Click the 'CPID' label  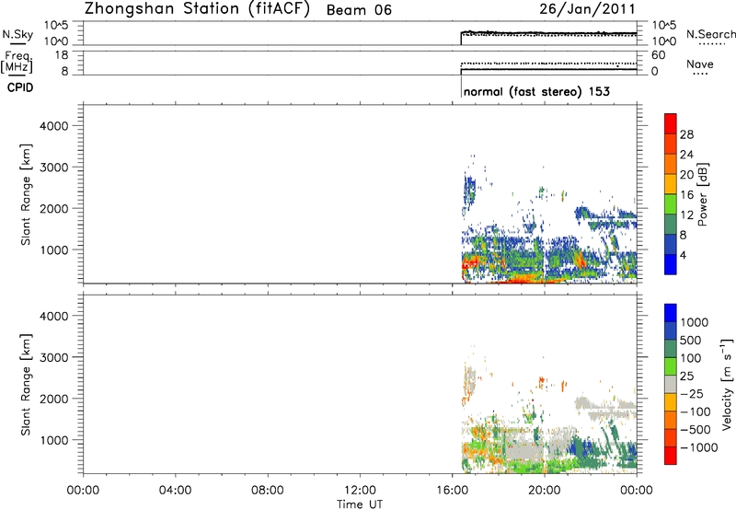pyautogui.click(x=20, y=87)
